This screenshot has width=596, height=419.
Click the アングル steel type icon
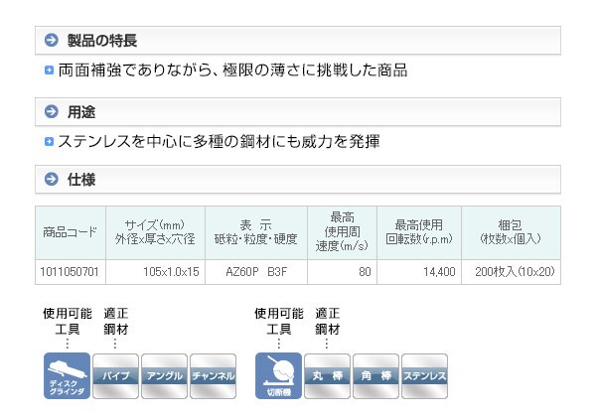click(164, 376)
